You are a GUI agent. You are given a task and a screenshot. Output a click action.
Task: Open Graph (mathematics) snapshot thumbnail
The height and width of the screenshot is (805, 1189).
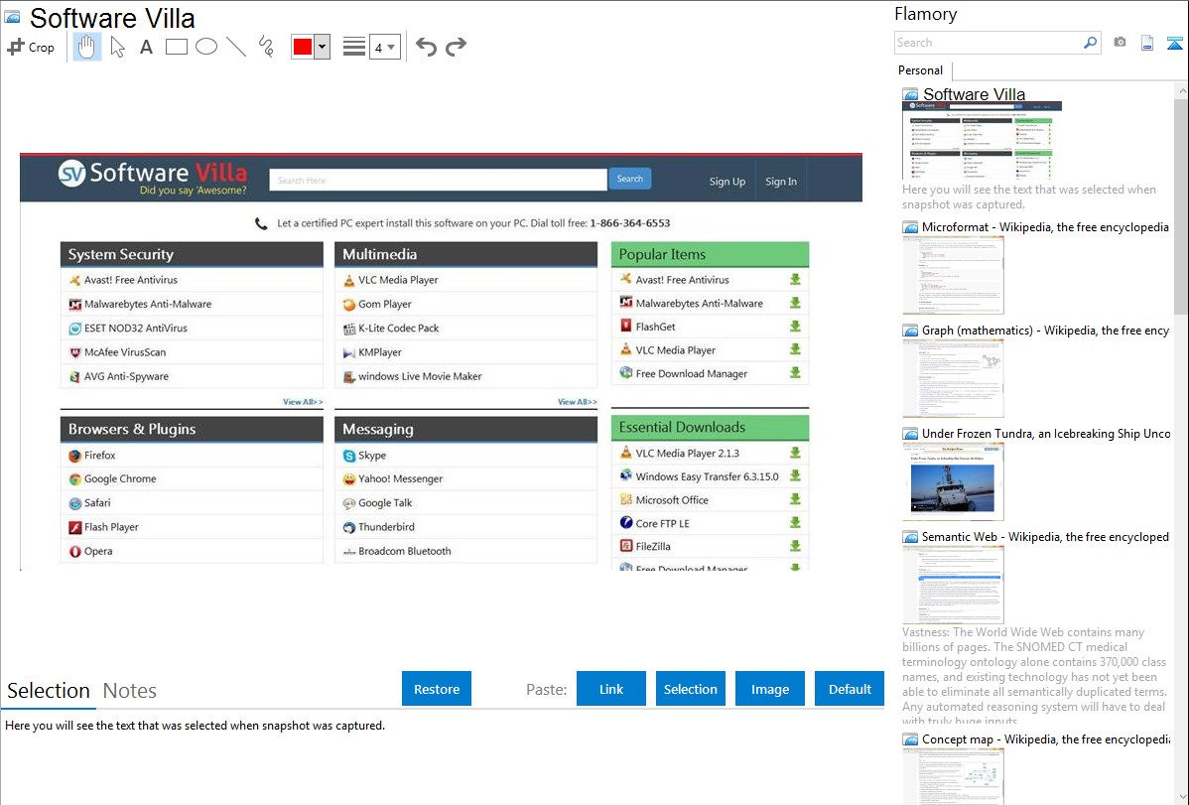[x=953, y=378]
